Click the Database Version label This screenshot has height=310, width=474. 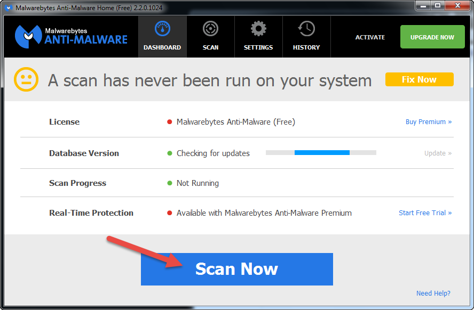[x=84, y=153]
